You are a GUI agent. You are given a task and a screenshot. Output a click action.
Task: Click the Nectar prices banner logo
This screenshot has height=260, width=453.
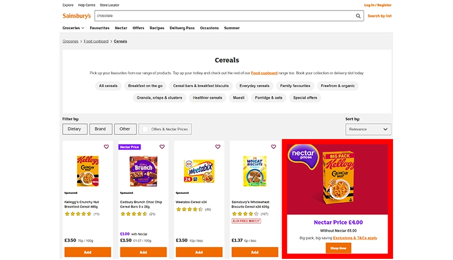[x=303, y=155]
